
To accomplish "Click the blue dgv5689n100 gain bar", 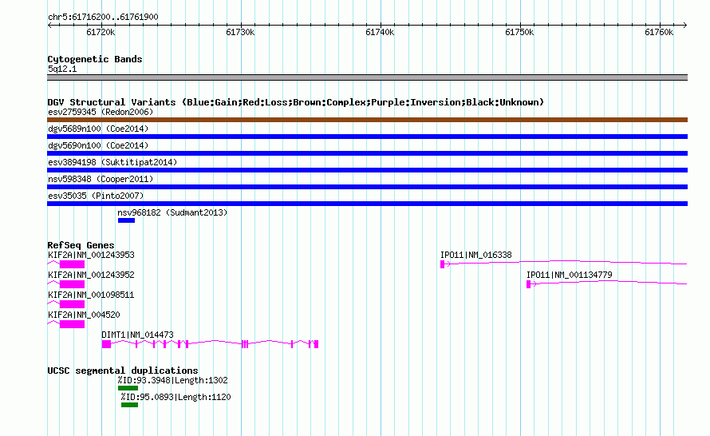I will 367,137.
